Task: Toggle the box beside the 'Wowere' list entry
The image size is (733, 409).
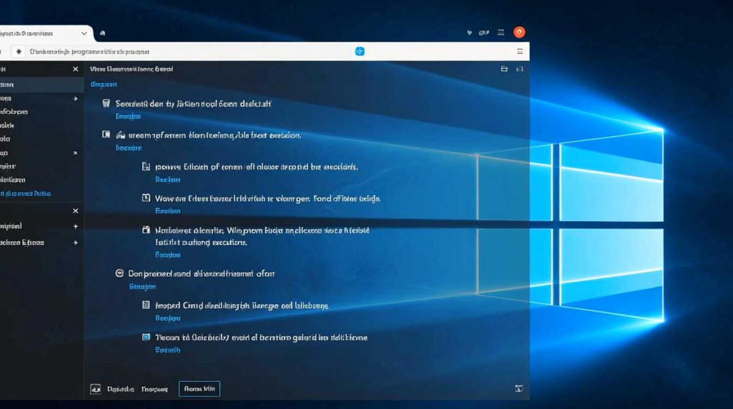Action: (146, 198)
